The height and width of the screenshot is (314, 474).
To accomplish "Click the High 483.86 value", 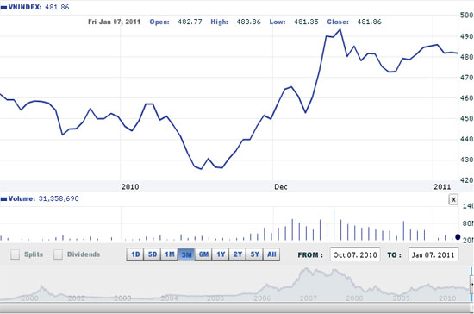I will [x=248, y=22].
